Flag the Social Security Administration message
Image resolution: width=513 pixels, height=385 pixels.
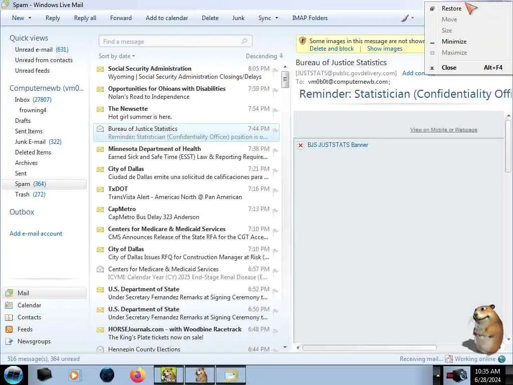[276, 70]
